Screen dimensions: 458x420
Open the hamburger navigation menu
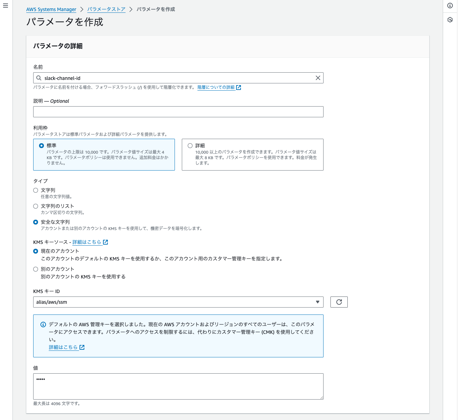click(x=6, y=6)
